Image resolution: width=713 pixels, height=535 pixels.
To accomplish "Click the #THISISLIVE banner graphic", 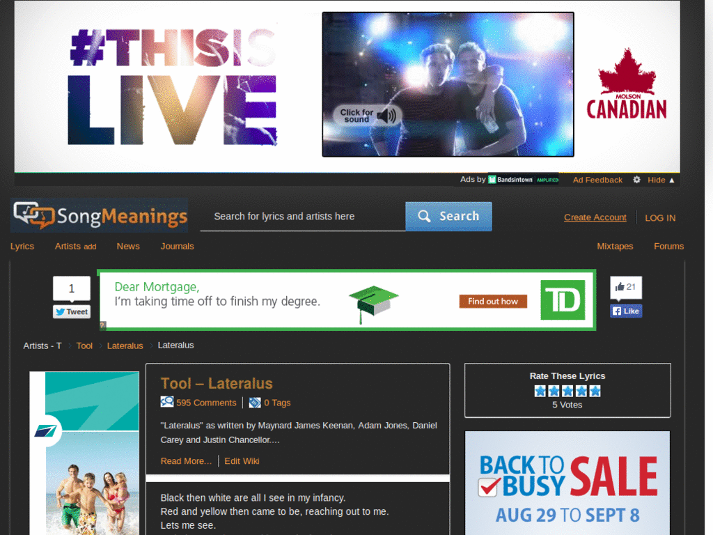I will coord(173,86).
